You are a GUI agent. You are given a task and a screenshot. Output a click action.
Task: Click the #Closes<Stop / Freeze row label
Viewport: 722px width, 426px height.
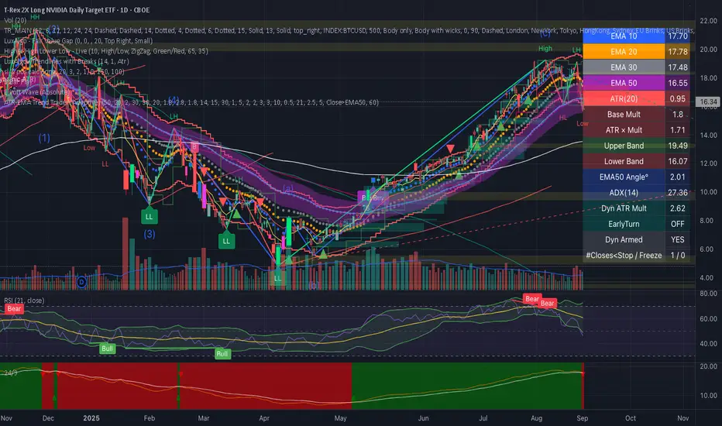624,255
